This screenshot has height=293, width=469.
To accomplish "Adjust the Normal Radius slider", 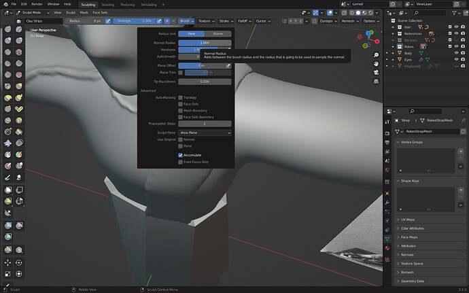I will [x=205, y=43].
